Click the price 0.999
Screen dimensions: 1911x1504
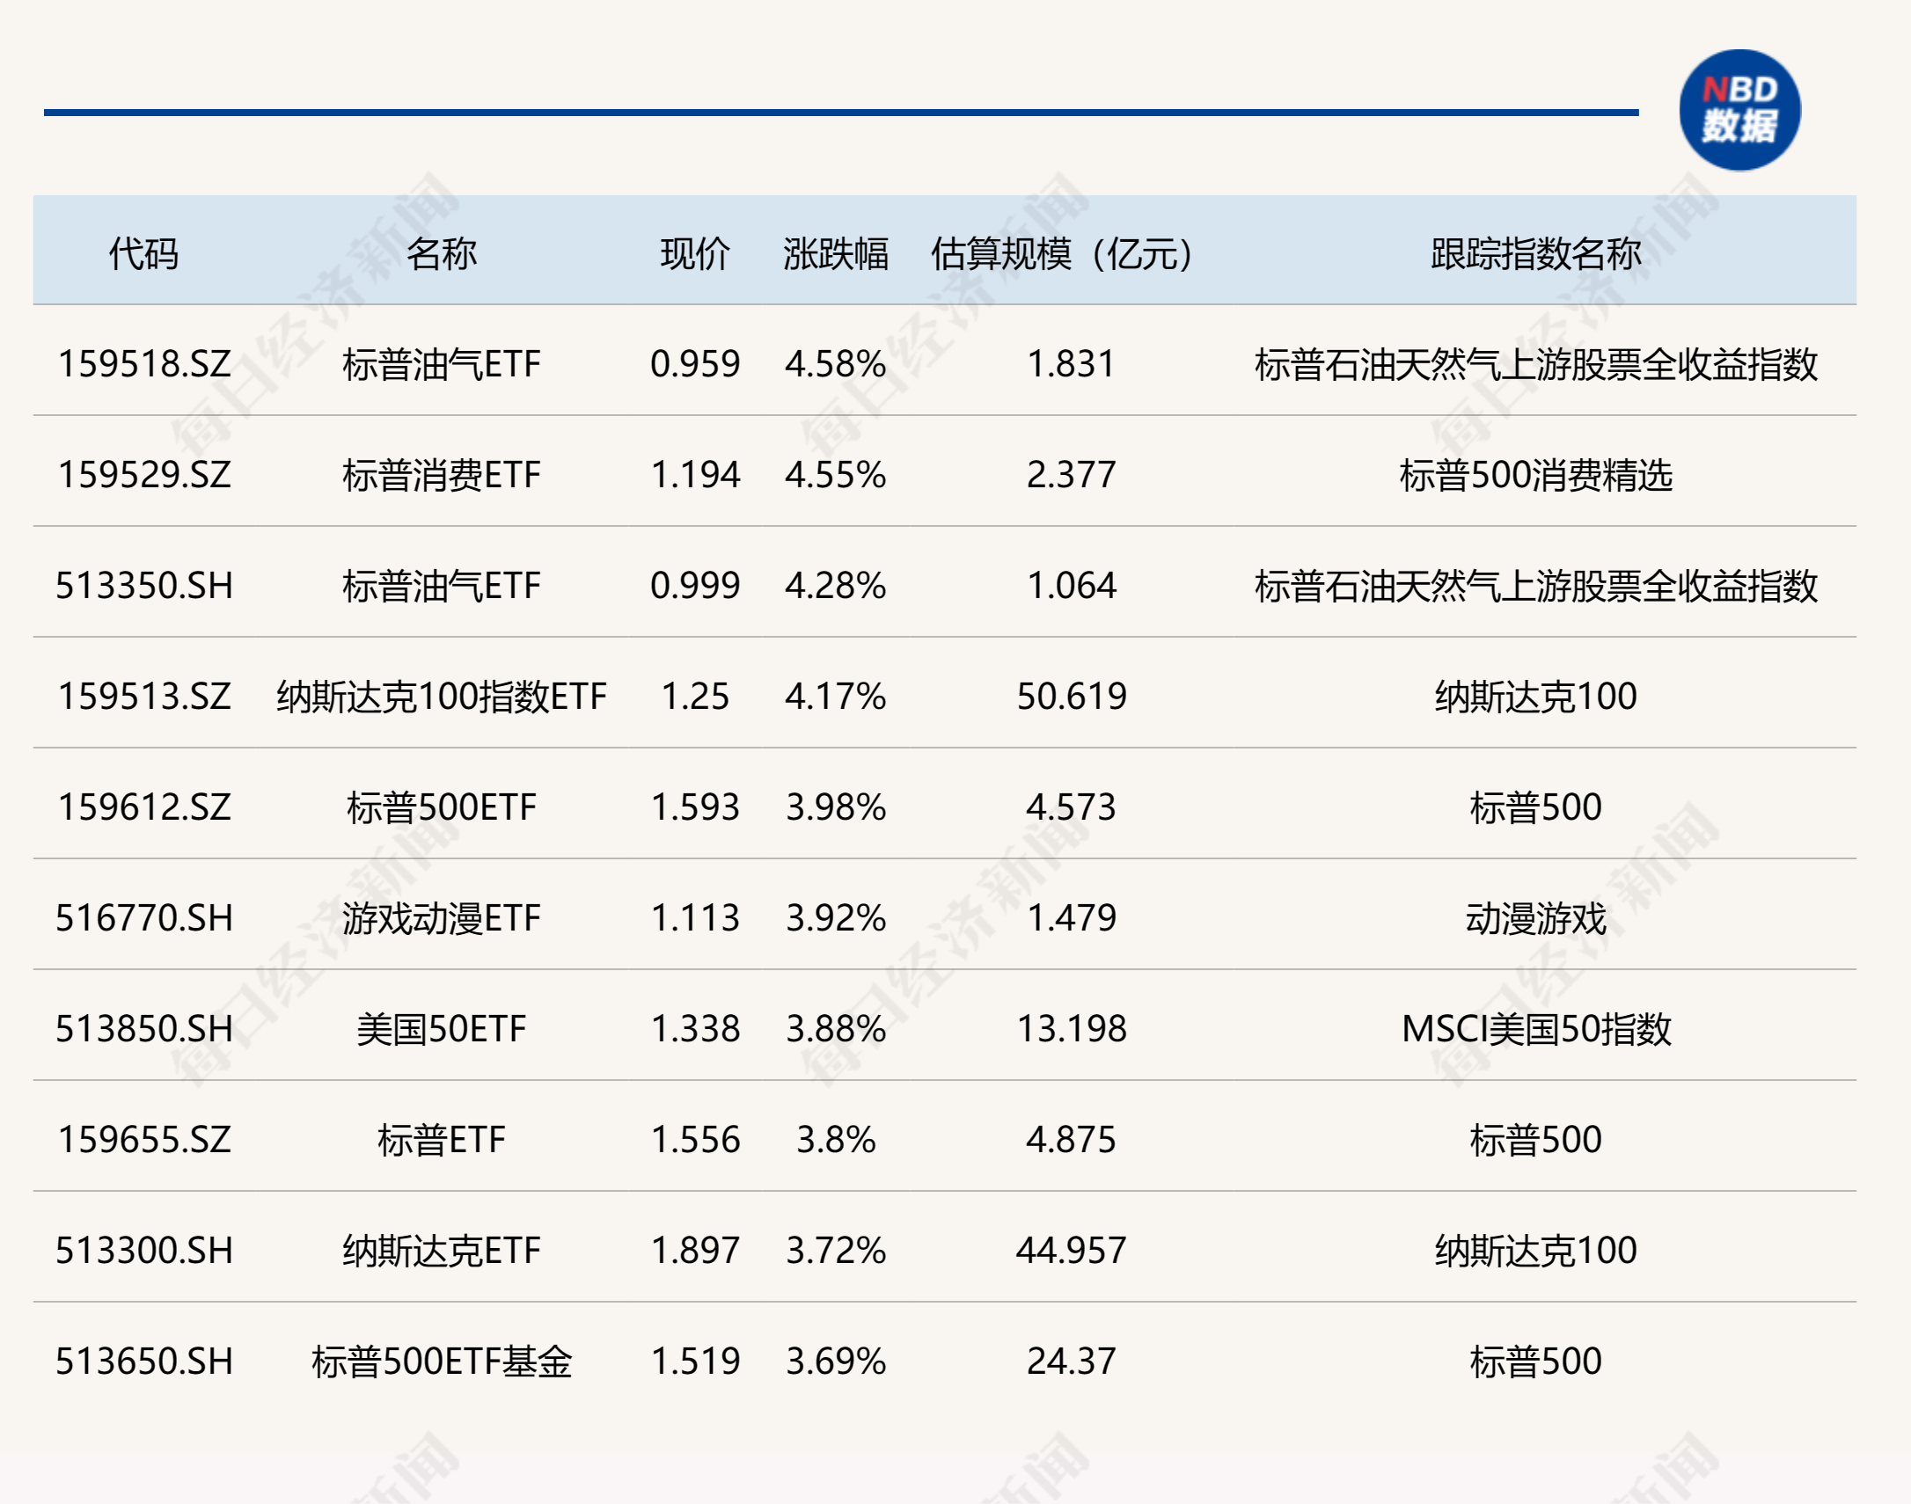click(695, 586)
